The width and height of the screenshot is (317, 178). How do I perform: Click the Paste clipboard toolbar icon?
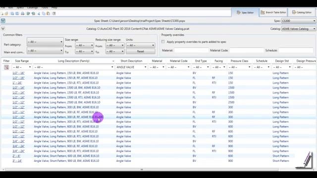(x=49, y=13)
